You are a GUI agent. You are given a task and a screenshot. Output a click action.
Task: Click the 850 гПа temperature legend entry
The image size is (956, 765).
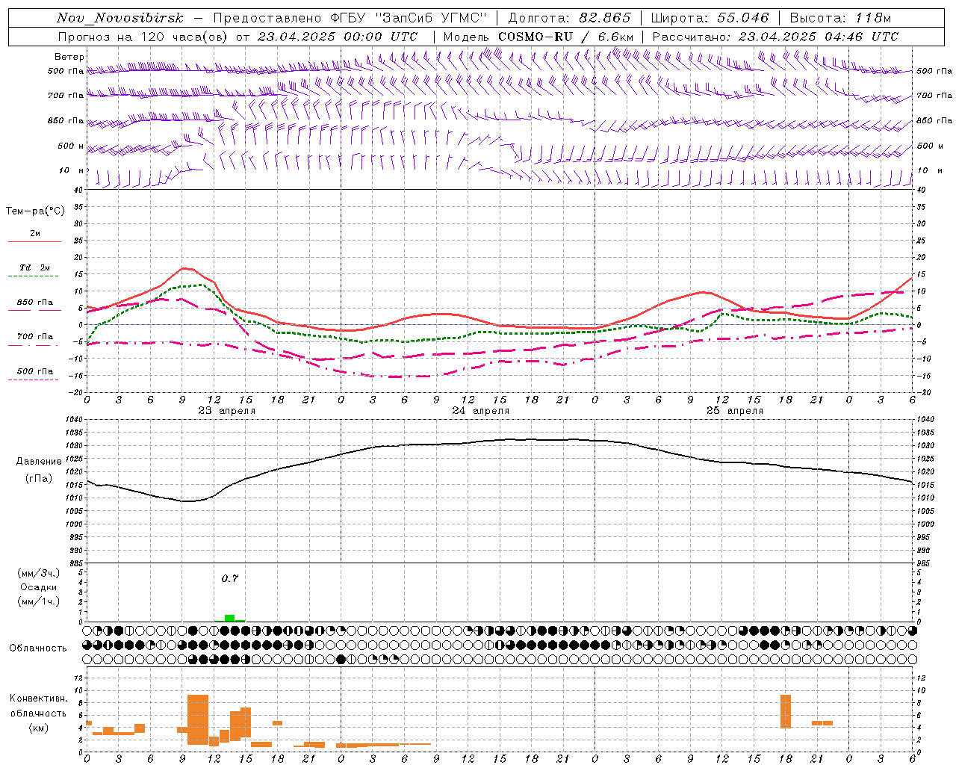tap(35, 303)
